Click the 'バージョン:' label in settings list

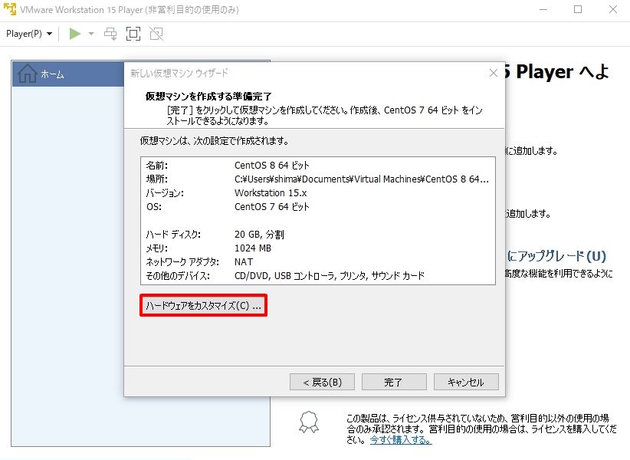[x=165, y=193]
